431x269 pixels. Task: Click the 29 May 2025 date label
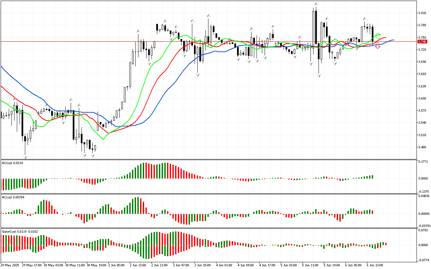pos(11,265)
